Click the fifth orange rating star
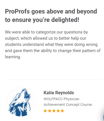The height and width of the screenshot is (121, 104). pyautogui.click(x=62, y=111)
